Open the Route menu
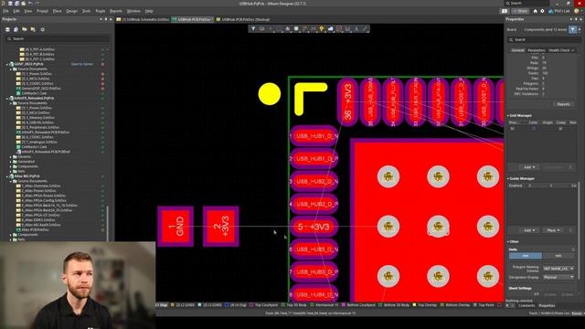This screenshot has height=329, width=585. click(x=100, y=11)
